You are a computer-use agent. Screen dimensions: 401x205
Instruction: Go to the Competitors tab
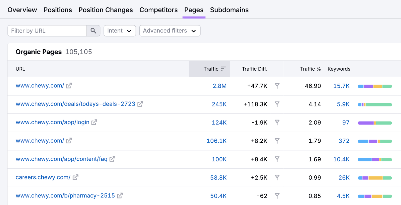[x=158, y=10]
